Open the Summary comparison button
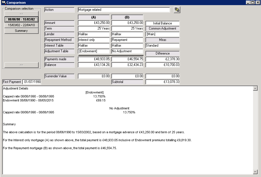261x177 pixels. [22, 31]
